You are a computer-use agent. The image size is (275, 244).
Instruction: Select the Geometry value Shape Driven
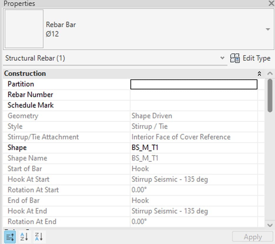tap(152, 116)
